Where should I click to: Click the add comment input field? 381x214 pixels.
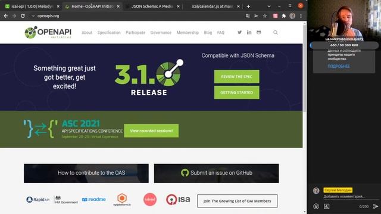point(350,197)
